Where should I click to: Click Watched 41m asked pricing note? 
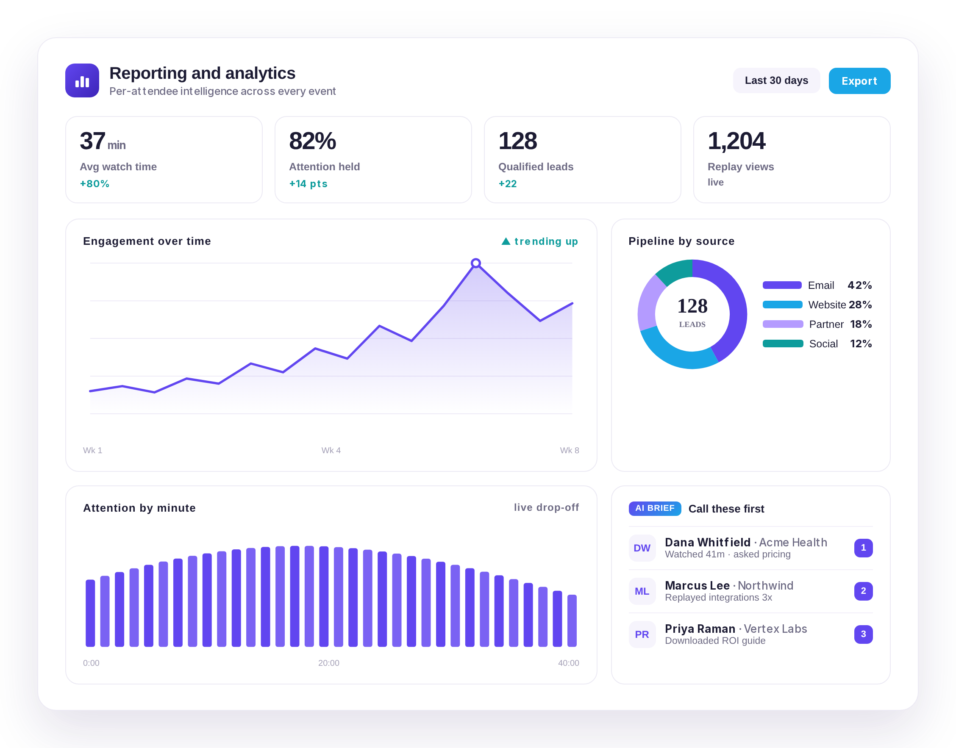click(x=727, y=554)
